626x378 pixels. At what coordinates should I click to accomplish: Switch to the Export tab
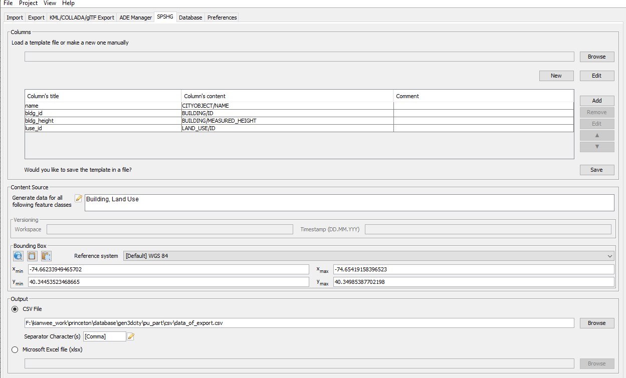click(36, 18)
